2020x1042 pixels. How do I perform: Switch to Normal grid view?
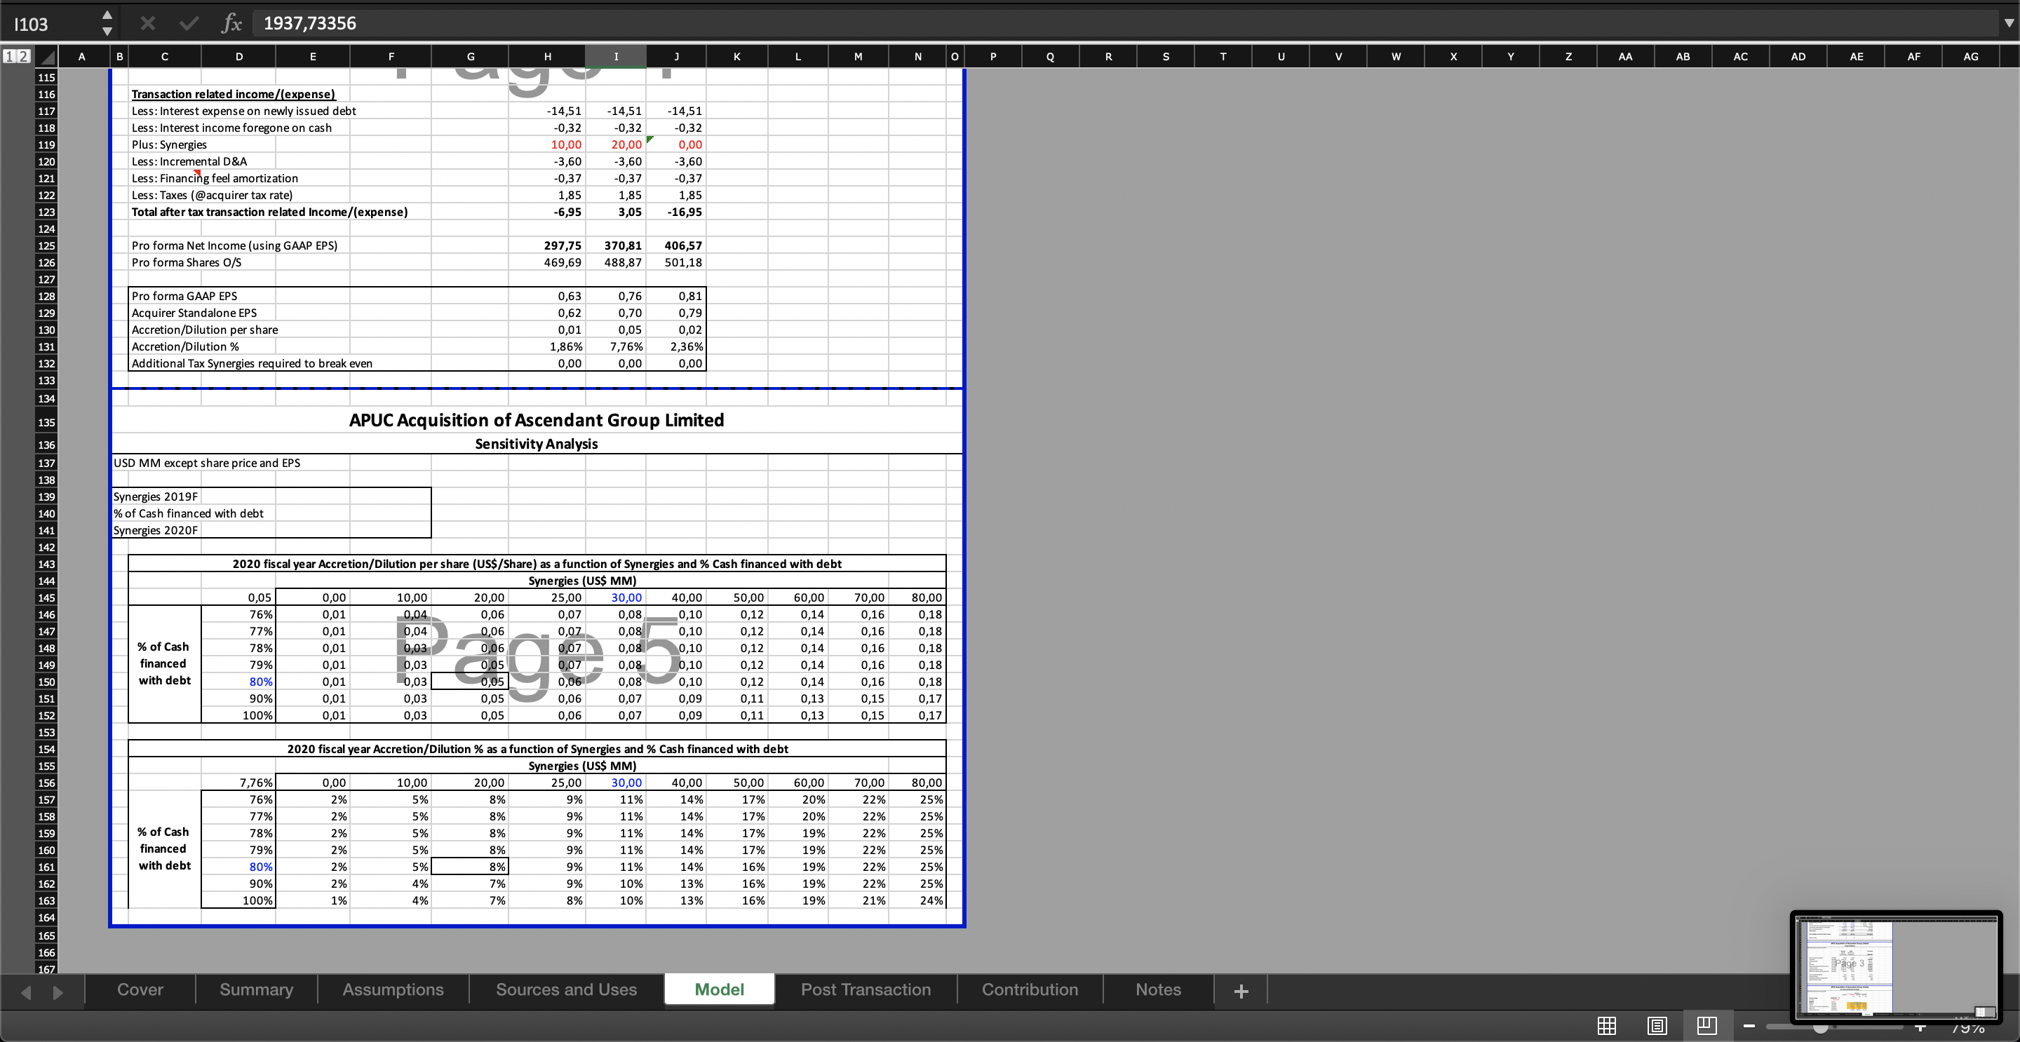click(1606, 1026)
